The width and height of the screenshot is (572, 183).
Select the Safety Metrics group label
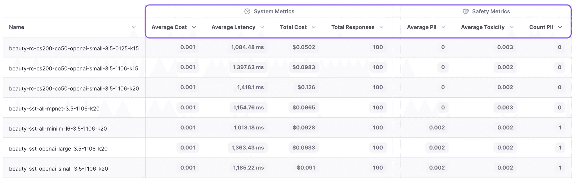pos(491,11)
